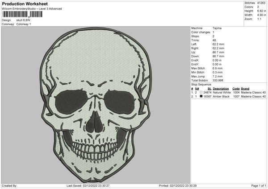Click the Amber Black color swatch
This screenshot has width=268, height=189.
coord(201,96)
